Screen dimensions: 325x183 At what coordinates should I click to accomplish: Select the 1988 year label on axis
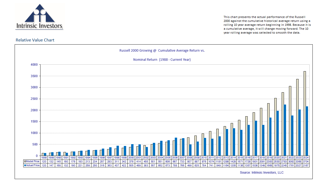(x=44, y=158)
